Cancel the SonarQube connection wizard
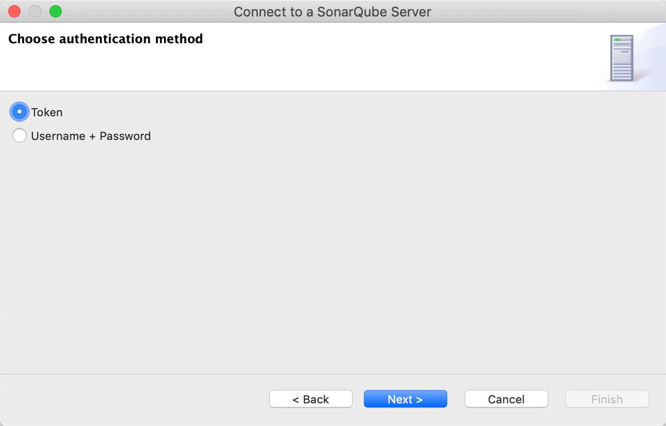 (x=506, y=399)
